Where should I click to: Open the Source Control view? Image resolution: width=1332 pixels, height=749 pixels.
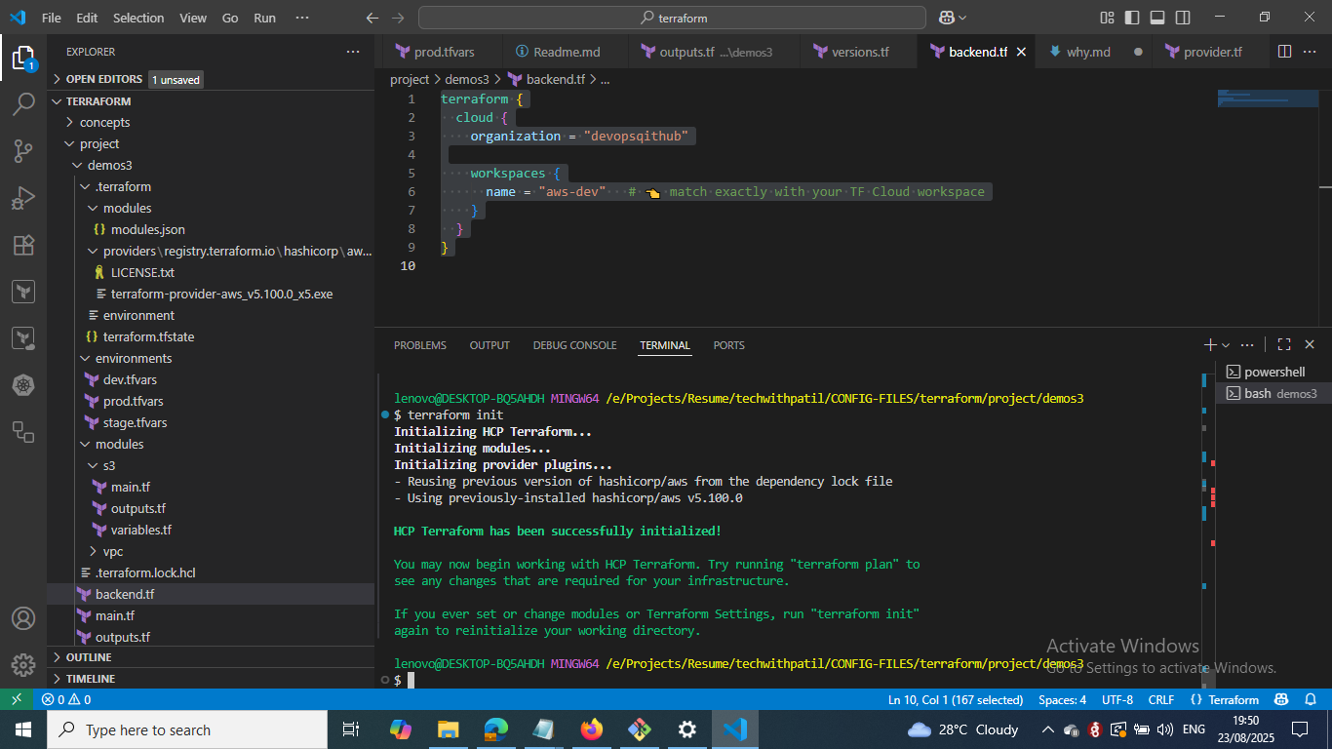(23, 150)
